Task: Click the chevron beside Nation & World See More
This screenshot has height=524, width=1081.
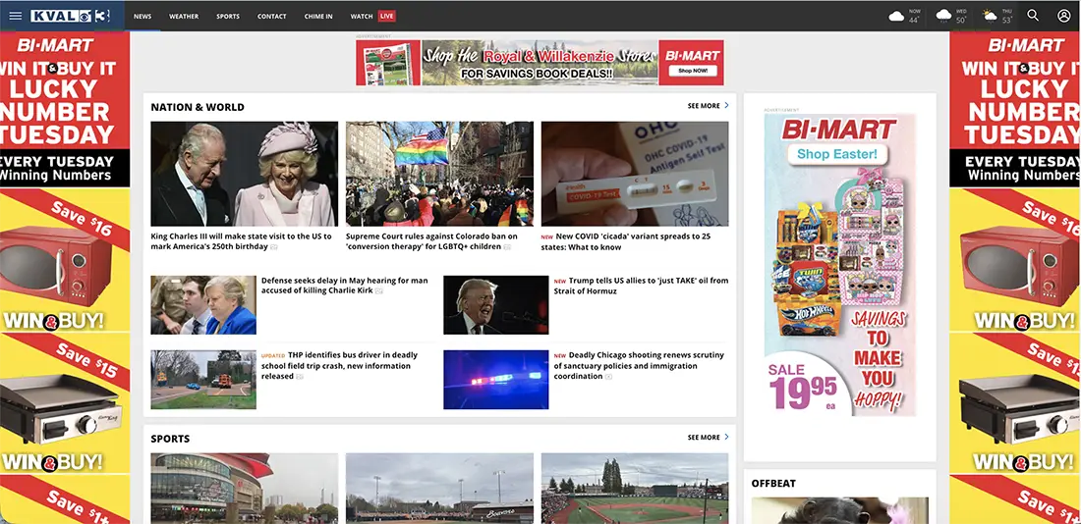Action: (x=726, y=105)
